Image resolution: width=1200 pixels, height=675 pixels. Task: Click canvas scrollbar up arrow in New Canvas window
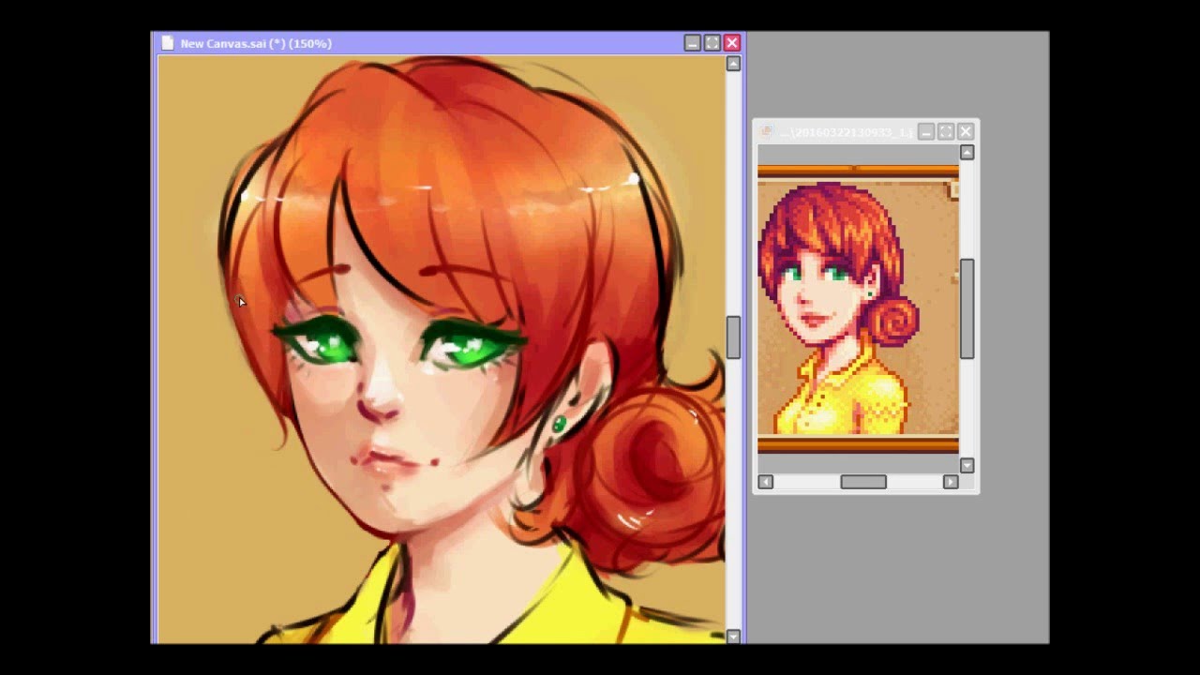[x=733, y=64]
